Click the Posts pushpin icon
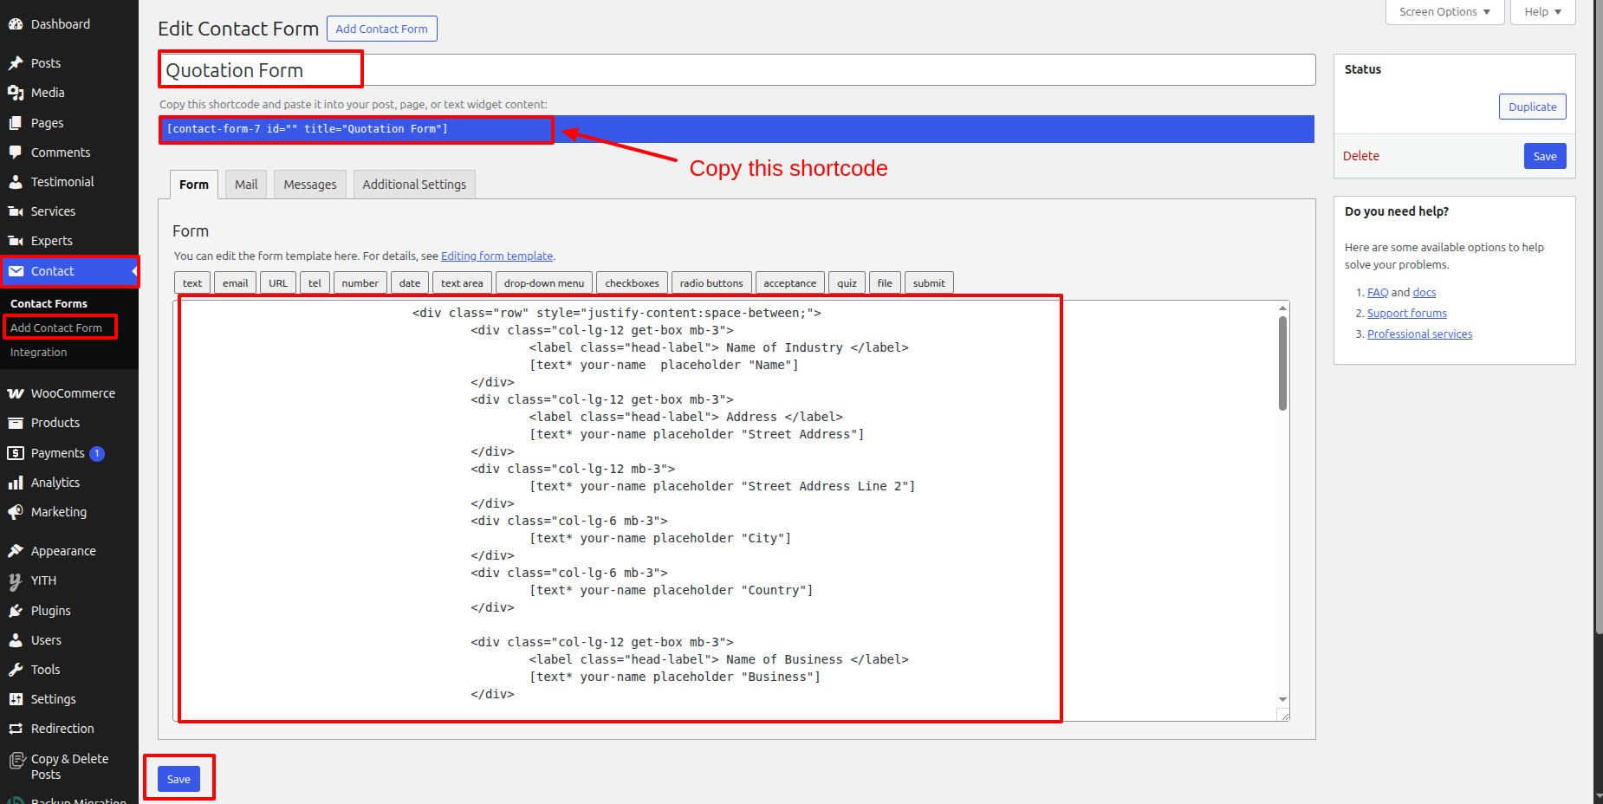 pos(16,63)
